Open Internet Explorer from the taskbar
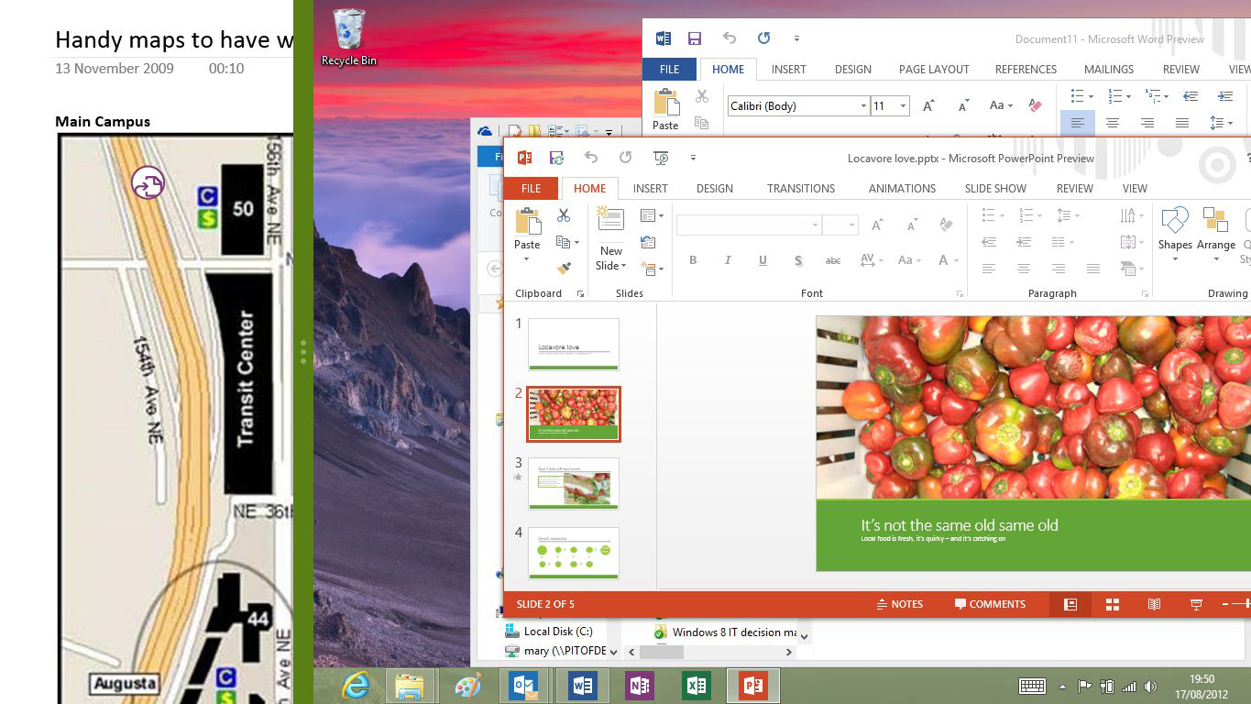This screenshot has width=1251, height=704. coord(356,686)
